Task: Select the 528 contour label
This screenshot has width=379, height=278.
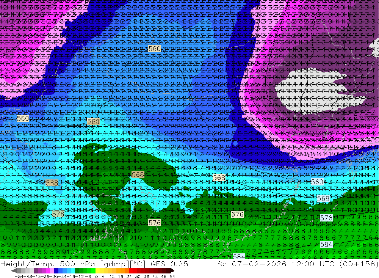Action: coord(328,138)
